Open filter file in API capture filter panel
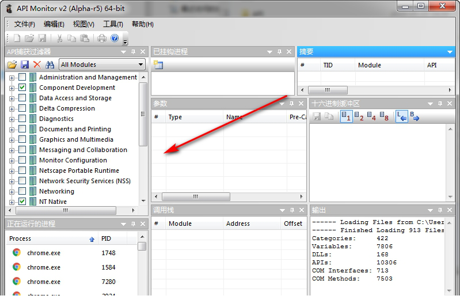The height and width of the screenshot is (307, 460). point(12,65)
